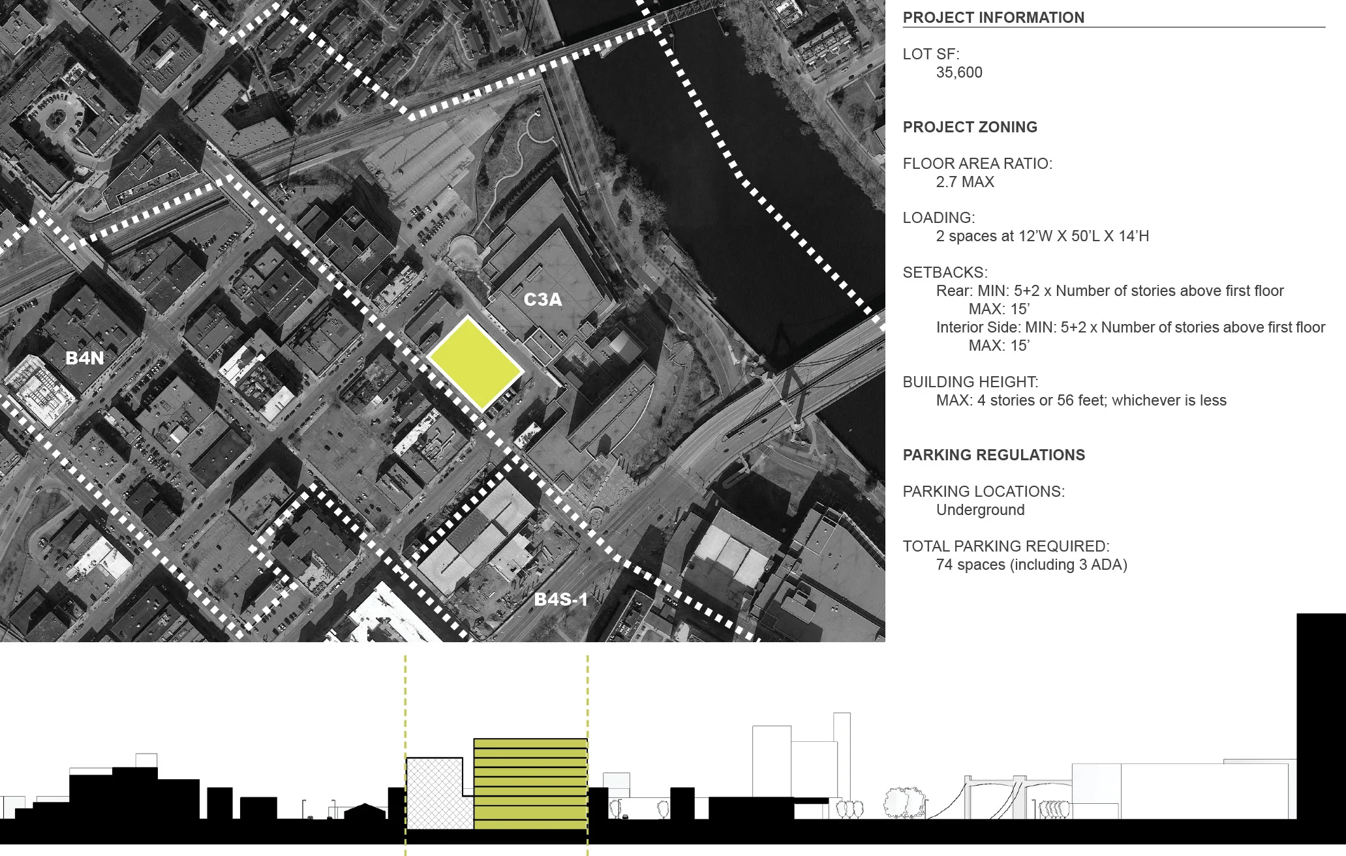Click the yellow striped building in the section
This screenshot has width=1346, height=856.
530,784
